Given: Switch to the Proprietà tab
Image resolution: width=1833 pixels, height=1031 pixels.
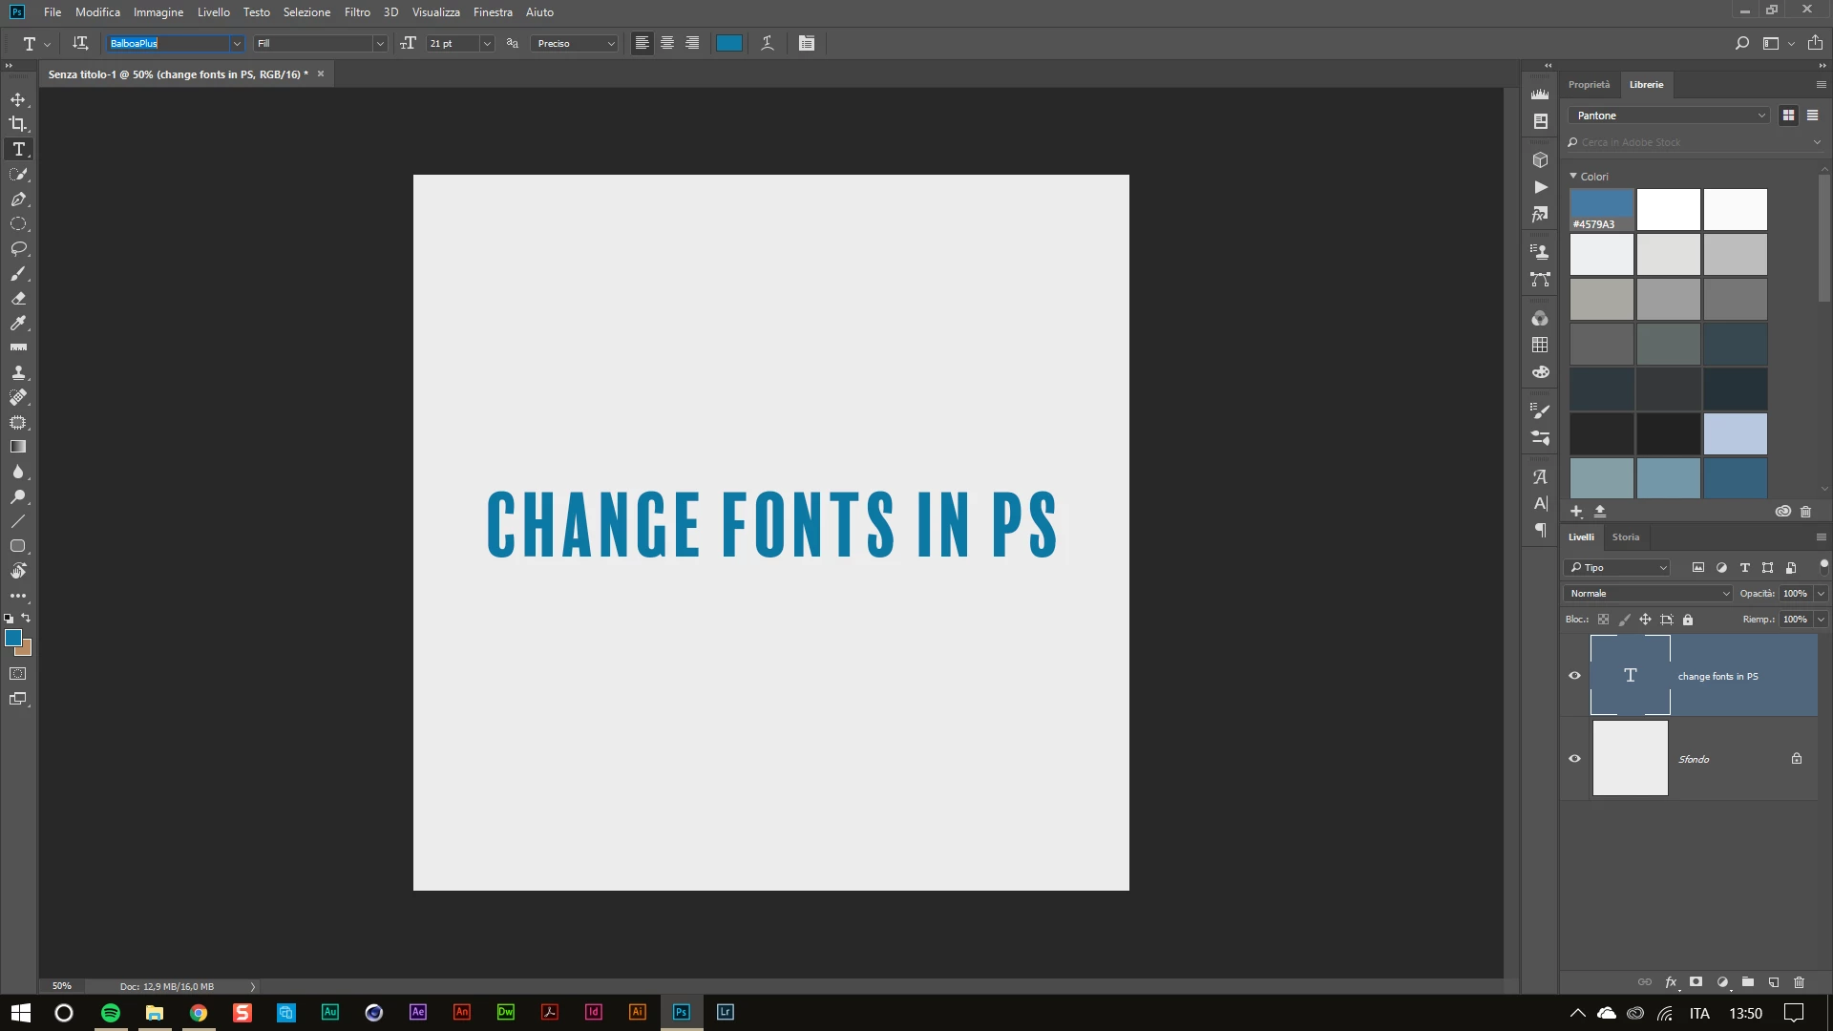Looking at the screenshot, I should coord(1589,85).
